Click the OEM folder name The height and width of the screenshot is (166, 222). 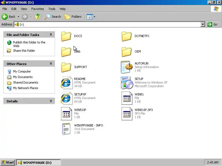pyautogui.click(x=138, y=51)
